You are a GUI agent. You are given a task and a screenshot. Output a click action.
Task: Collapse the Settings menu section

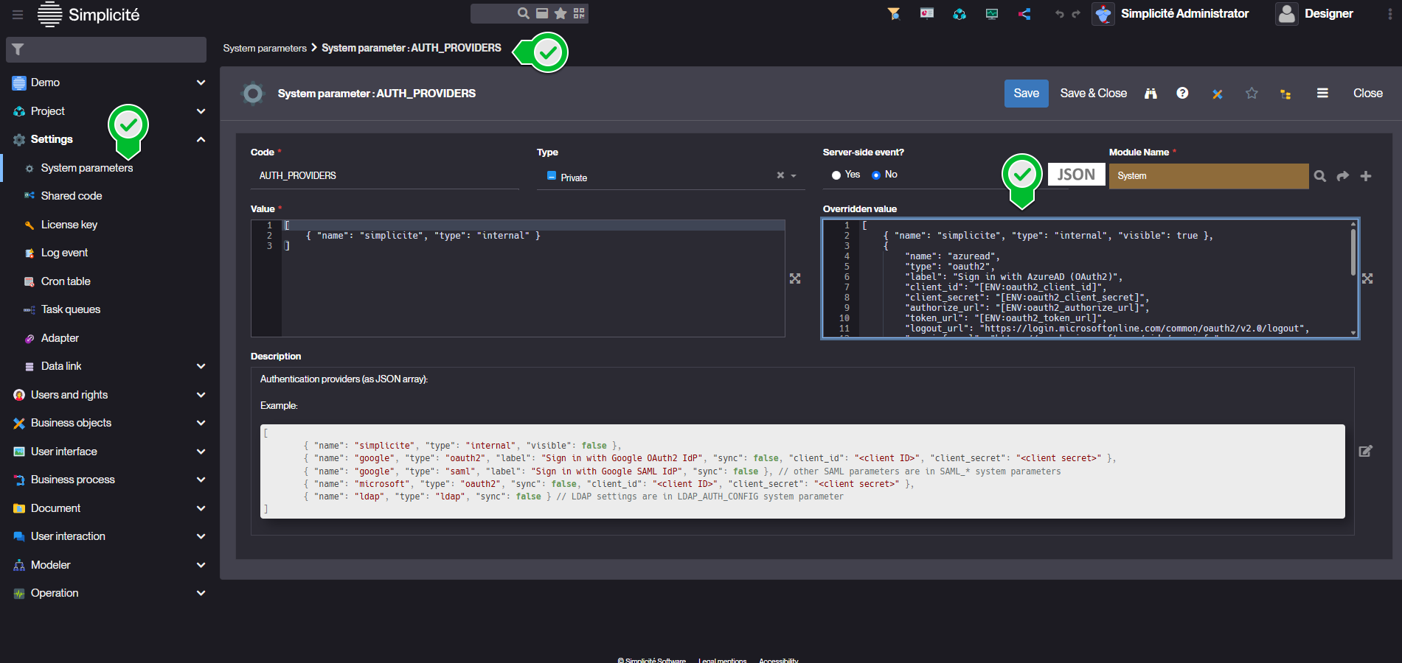click(201, 139)
